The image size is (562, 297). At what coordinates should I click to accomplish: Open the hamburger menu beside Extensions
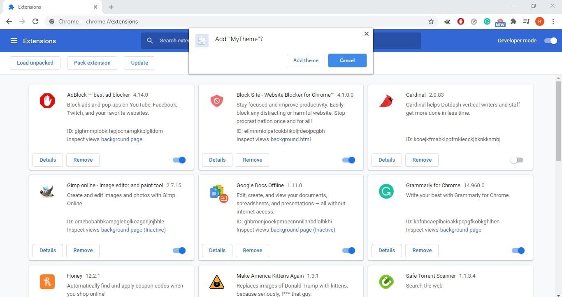tap(14, 41)
